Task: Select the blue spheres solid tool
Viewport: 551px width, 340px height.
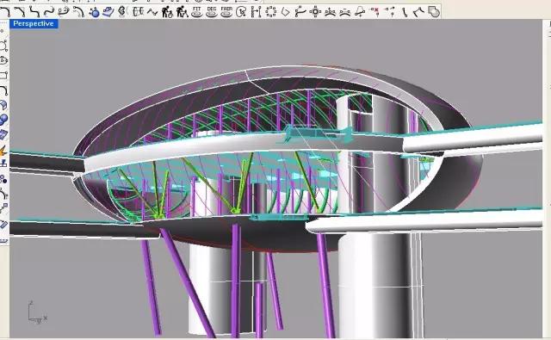Action: (3, 120)
